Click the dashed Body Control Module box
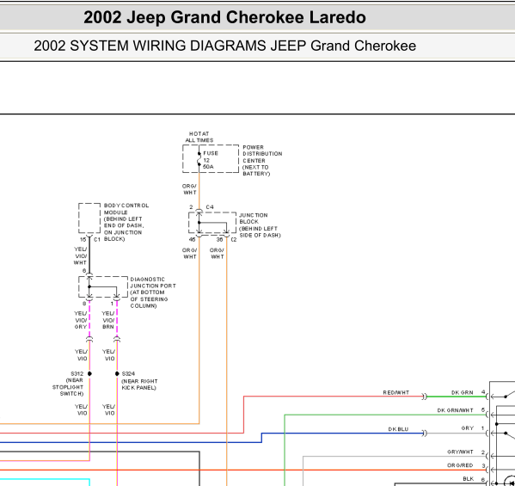This screenshot has width=515, height=486. tap(89, 218)
